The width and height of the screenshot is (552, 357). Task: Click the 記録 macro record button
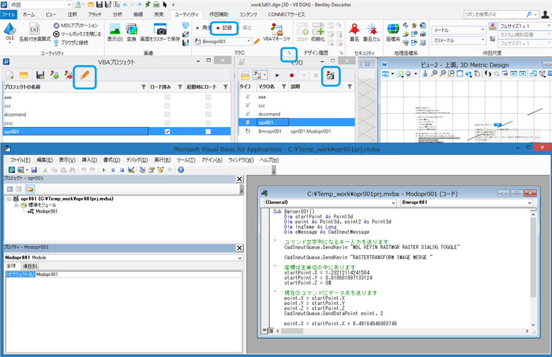pos(224,28)
